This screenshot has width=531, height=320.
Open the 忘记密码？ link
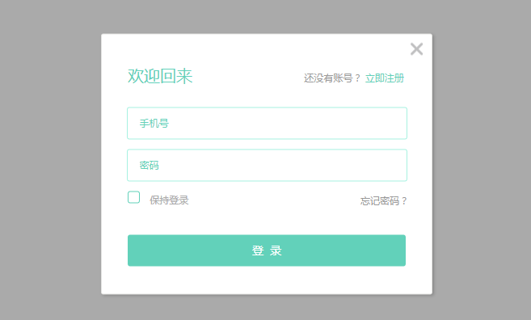point(383,200)
